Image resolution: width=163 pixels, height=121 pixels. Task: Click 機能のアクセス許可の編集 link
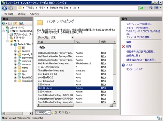(x=140, y=51)
